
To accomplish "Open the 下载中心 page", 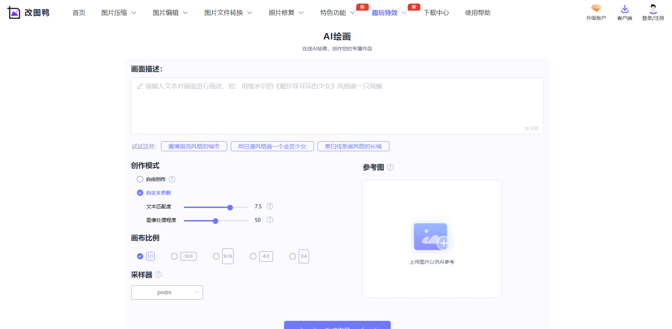I will point(437,12).
